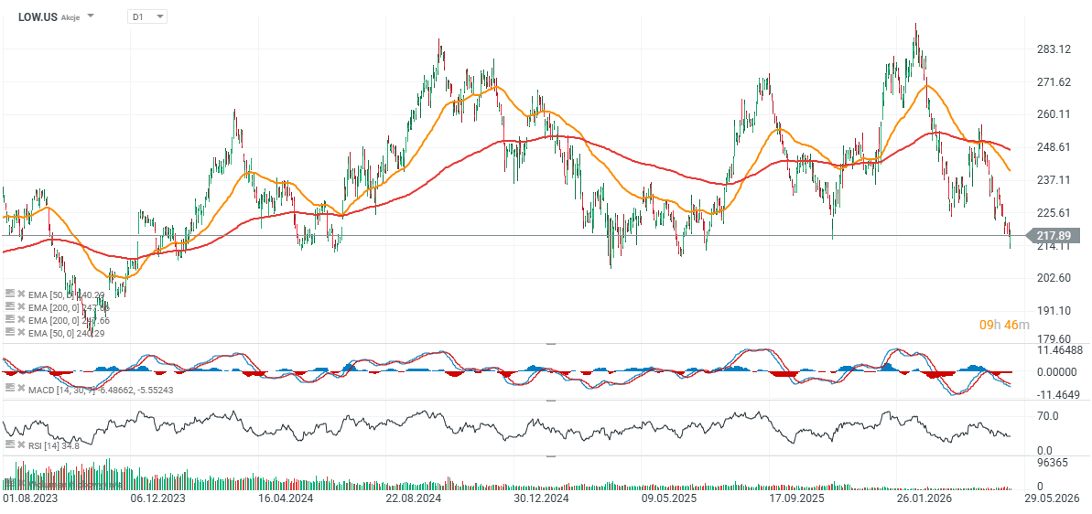Click the 26.01.2026 date label
Viewport: 1092px width, 514px height.
(x=924, y=498)
